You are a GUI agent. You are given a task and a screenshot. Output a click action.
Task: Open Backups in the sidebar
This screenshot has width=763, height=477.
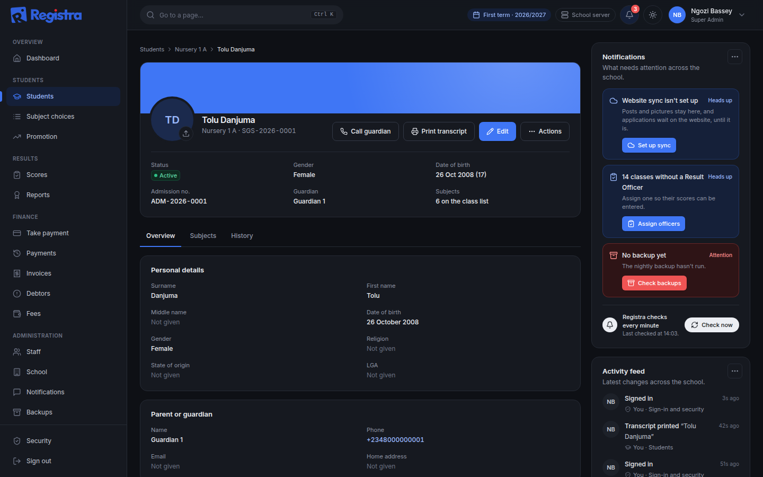click(x=63, y=412)
